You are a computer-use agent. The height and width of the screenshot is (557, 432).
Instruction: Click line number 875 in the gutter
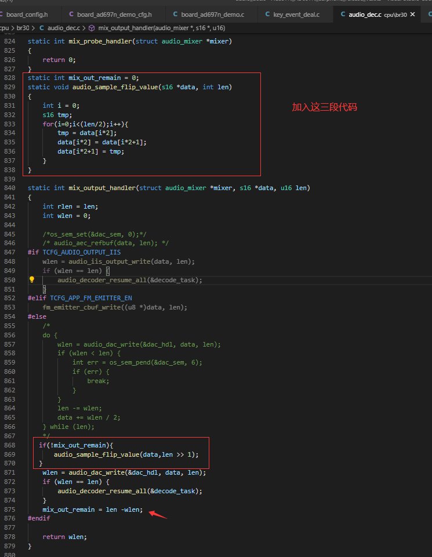(10, 509)
